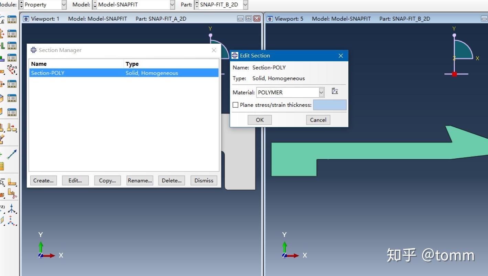Open the Section Assignment Manager tool

click(12, 45)
